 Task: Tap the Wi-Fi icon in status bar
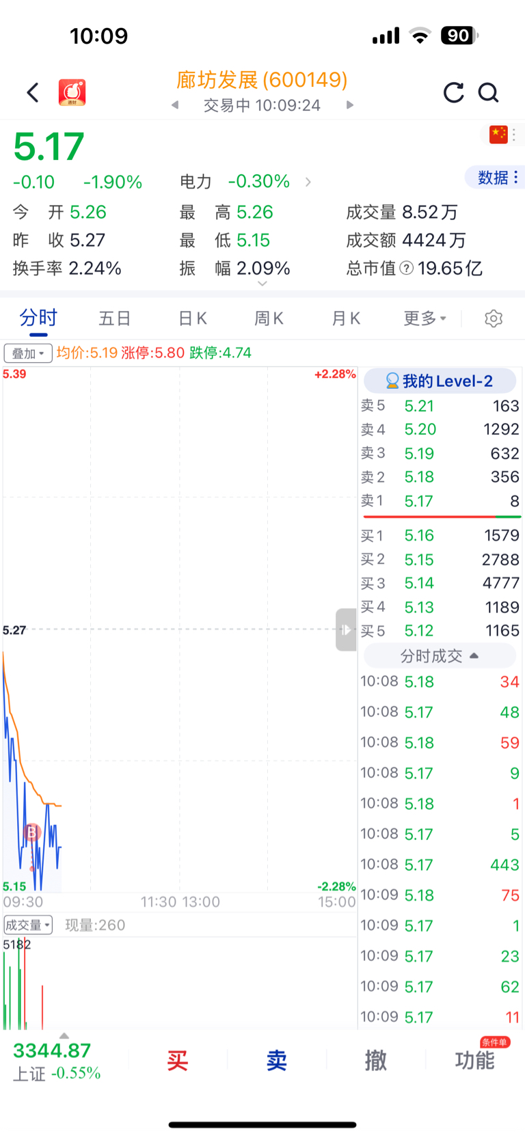tap(420, 36)
